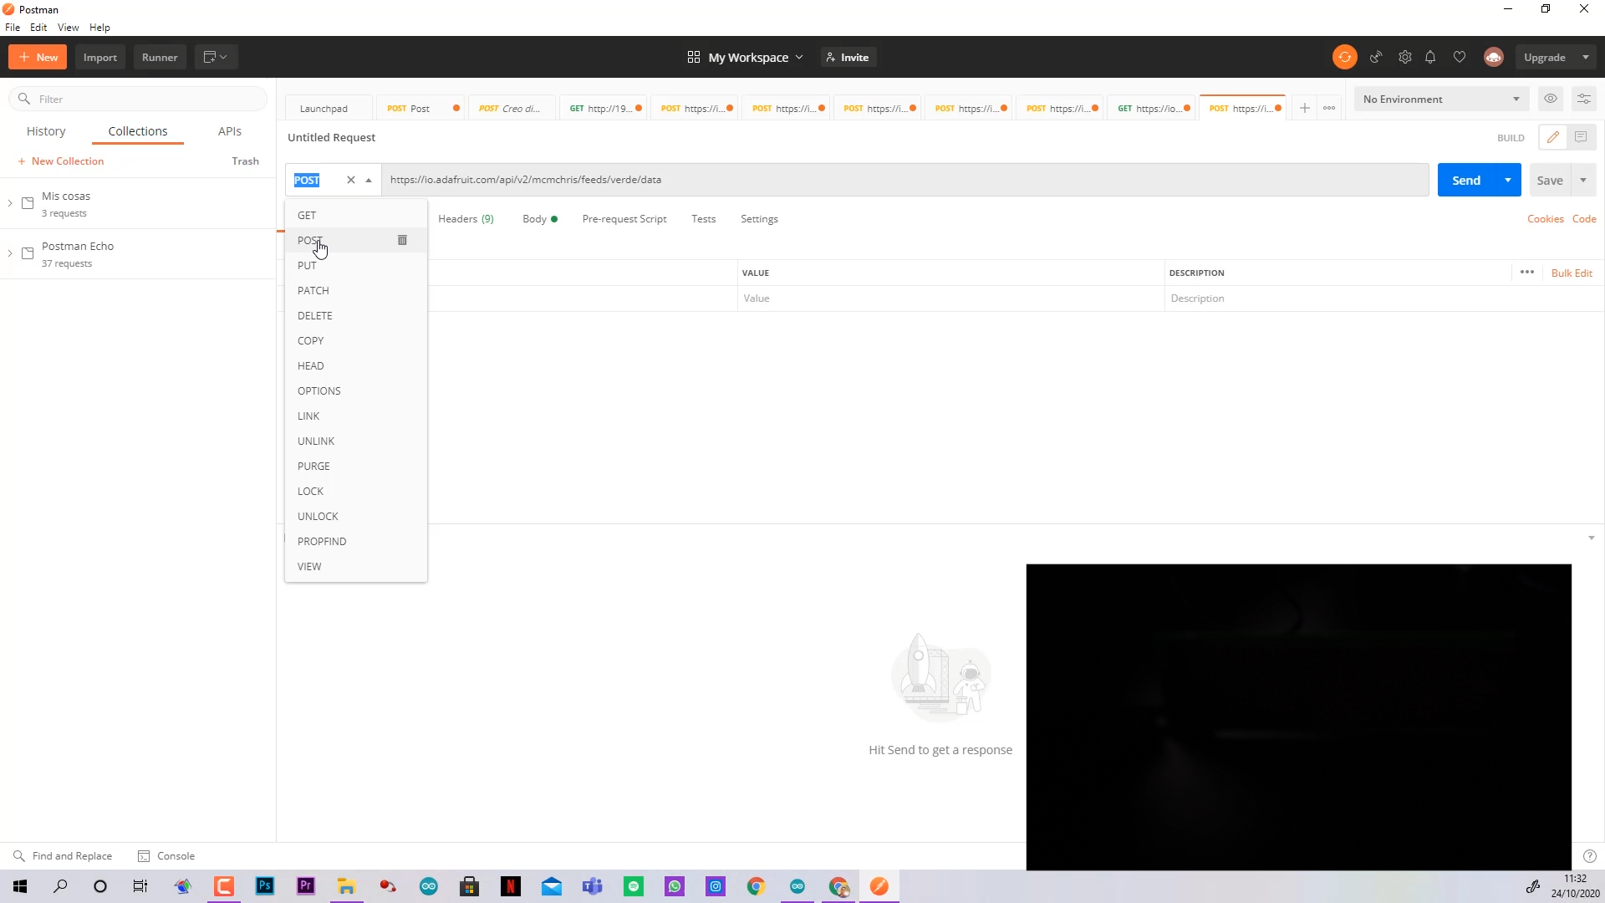This screenshot has width=1605, height=903.
Task: Open the new window icon dropdown
Action: coord(216,57)
